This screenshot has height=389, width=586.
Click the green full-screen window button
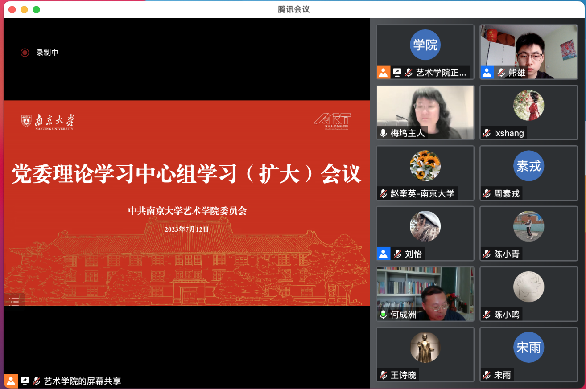[37, 9]
